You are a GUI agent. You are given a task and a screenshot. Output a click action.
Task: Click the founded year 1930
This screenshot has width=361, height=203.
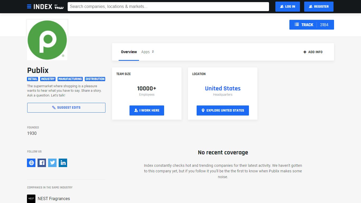tap(32, 133)
